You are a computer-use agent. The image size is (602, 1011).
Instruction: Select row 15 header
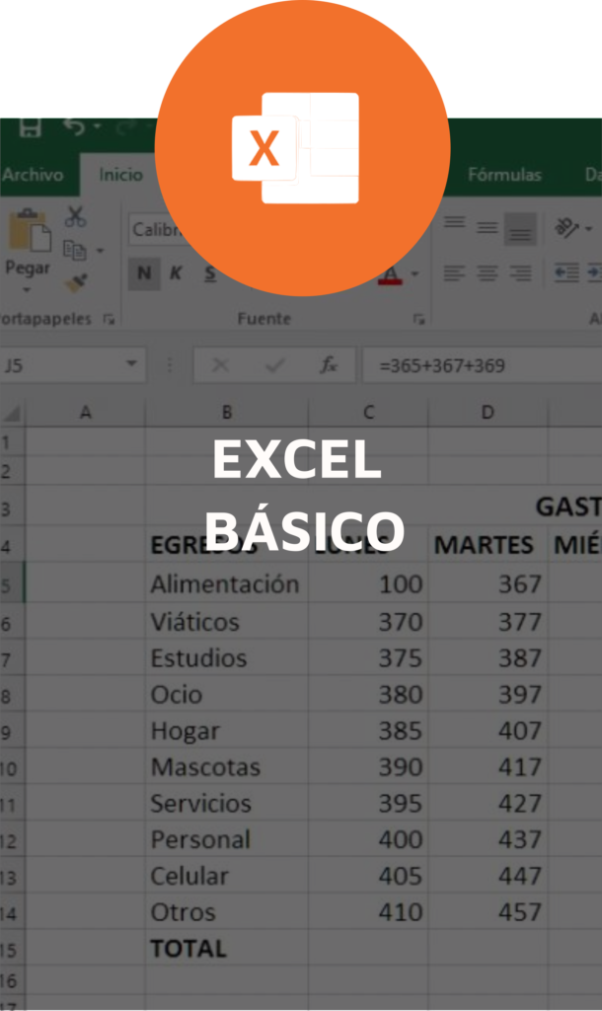[x=12, y=950]
